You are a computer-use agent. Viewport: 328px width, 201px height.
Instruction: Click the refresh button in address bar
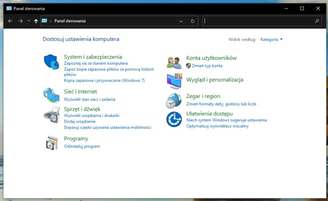[192, 21]
